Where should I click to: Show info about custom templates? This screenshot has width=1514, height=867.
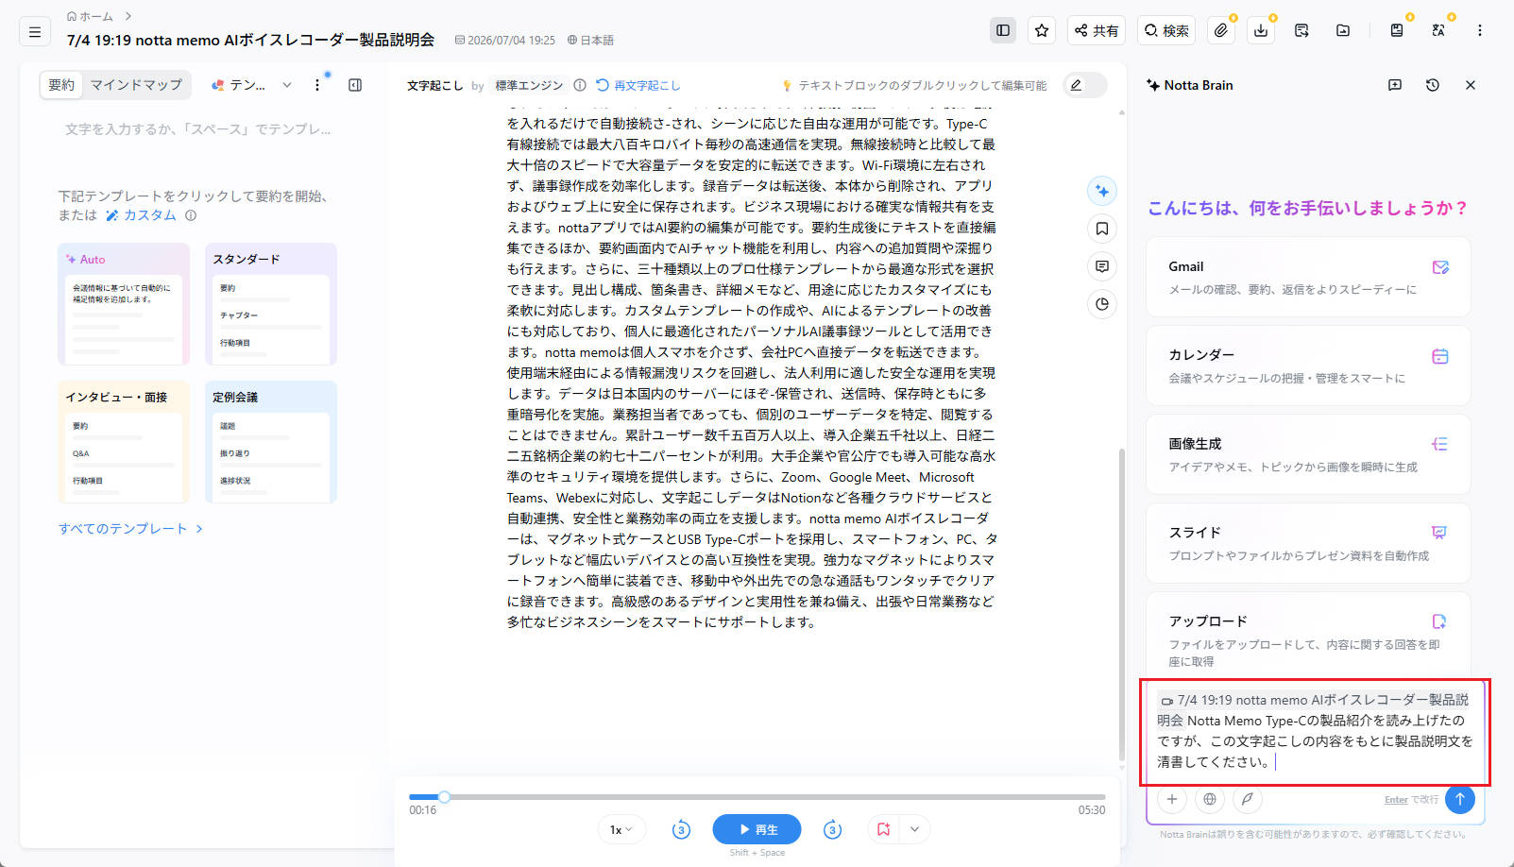(191, 215)
